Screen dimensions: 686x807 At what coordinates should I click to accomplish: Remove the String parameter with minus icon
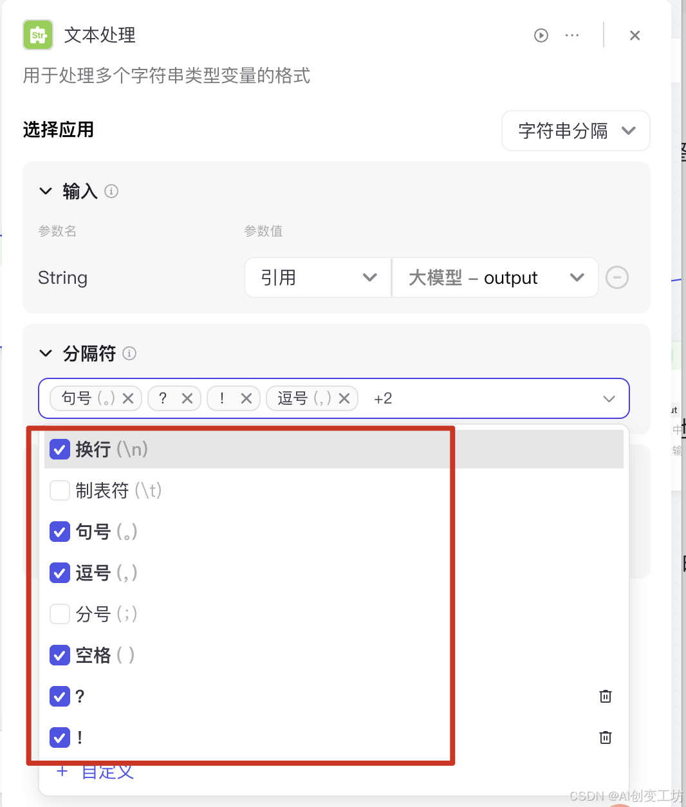coord(617,277)
